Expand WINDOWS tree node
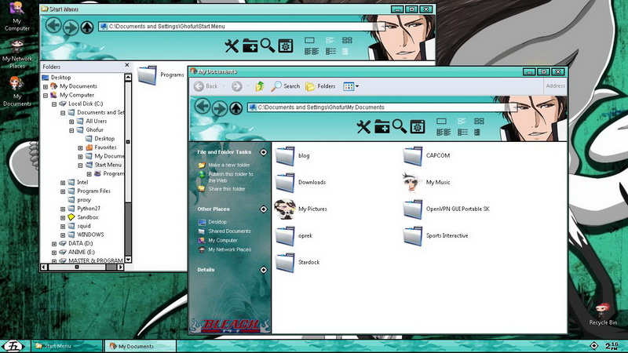628x353 pixels. pyautogui.click(x=63, y=235)
